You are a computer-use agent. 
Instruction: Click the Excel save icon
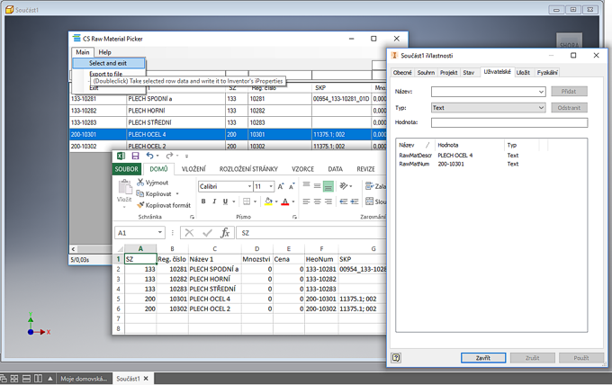(135, 156)
